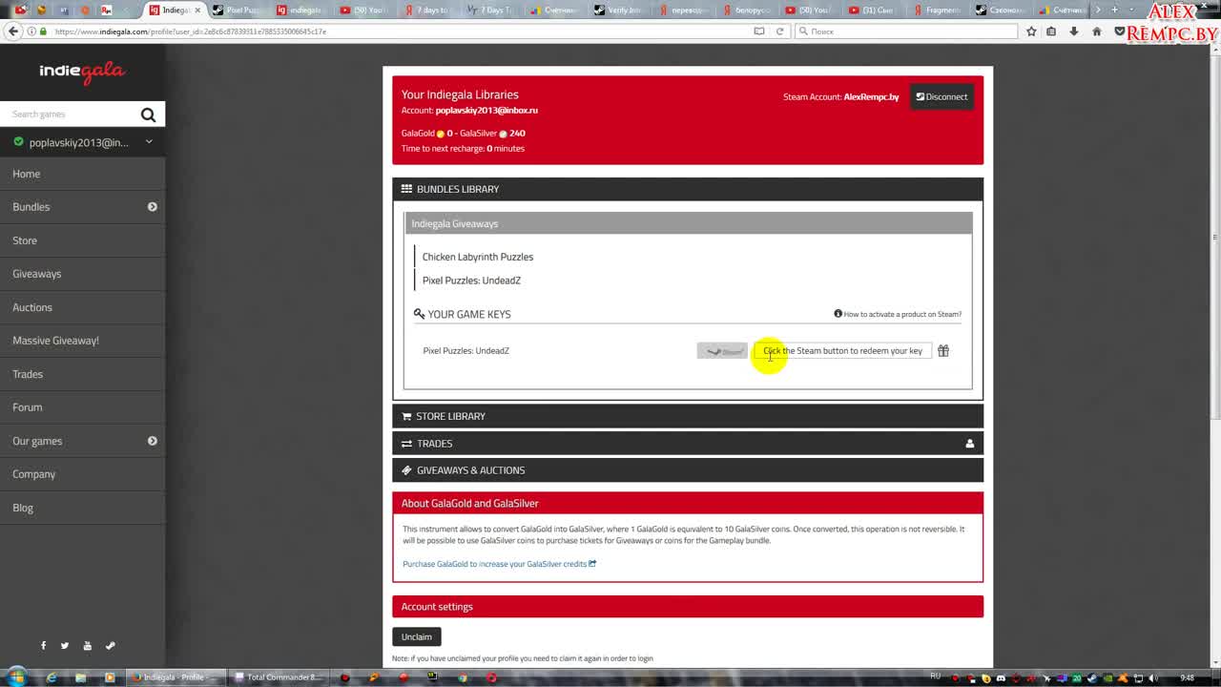The image size is (1221, 687).
Task: Open the account dropdown poplavskiy2013@in...
Action: [x=82, y=142]
